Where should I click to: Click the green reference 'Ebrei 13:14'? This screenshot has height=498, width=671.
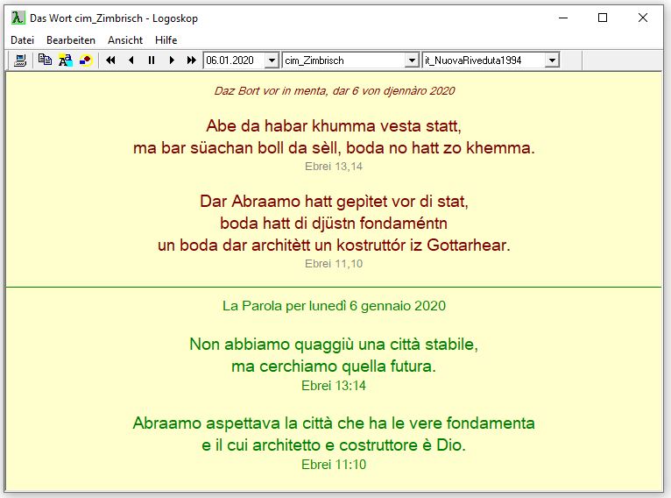point(334,386)
